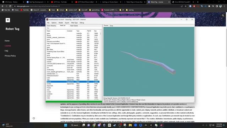
Task: Go to Home in site sidebar
Action: point(7,41)
